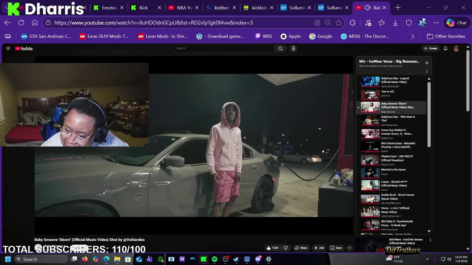Click the Ask button under the video
This screenshot has height=265, width=472.
(319, 248)
